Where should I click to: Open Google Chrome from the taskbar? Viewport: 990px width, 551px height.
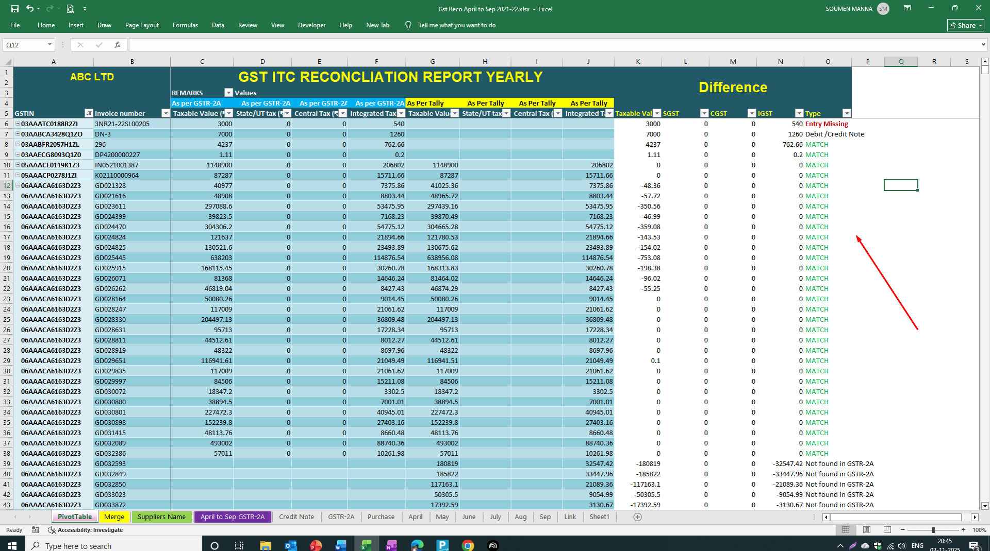pyautogui.click(x=468, y=545)
